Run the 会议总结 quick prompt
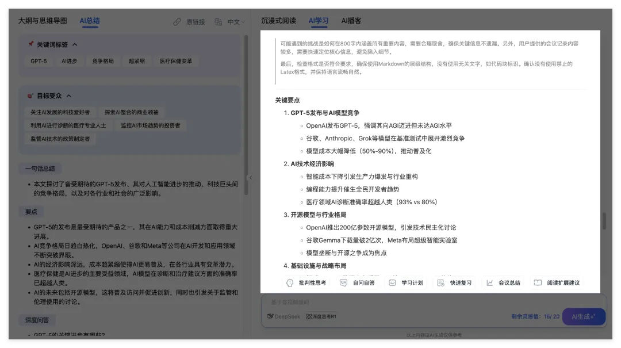621x348 pixels. (x=503, y=282)
